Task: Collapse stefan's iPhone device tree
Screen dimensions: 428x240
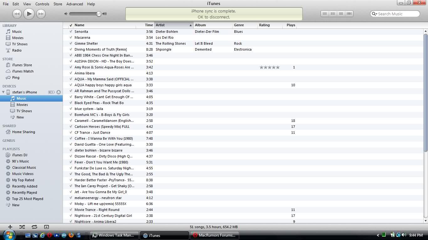Action: 3,92
